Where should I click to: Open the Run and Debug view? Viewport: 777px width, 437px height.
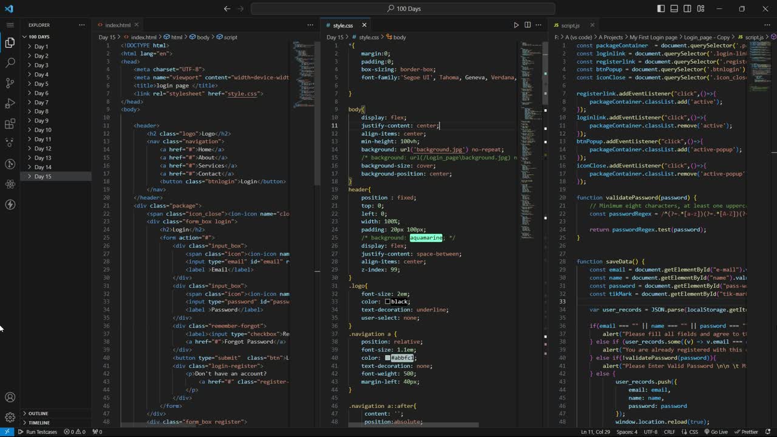click(10, 103)
